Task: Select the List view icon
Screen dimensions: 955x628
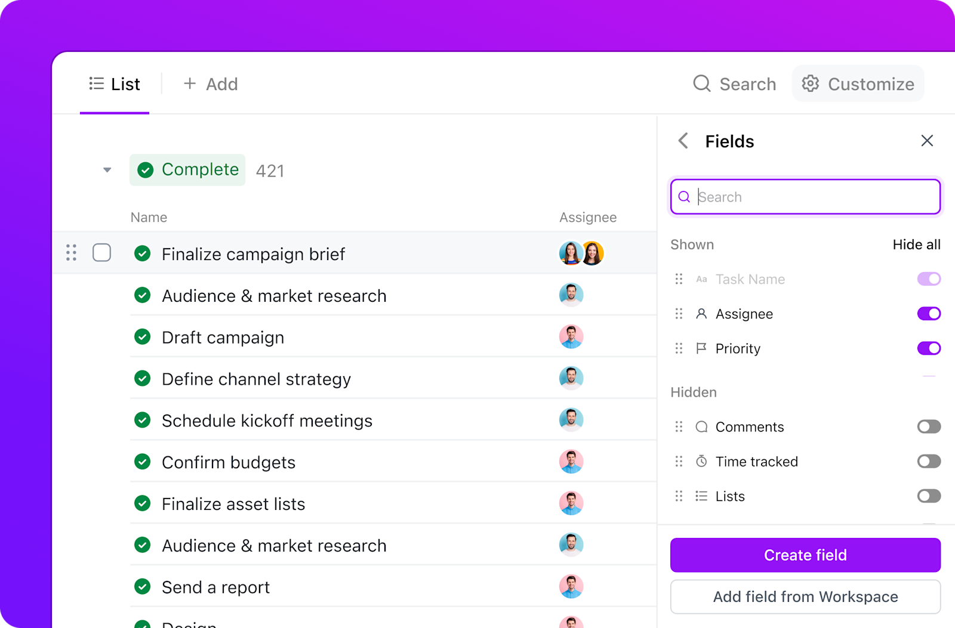Action: [95, 83]
